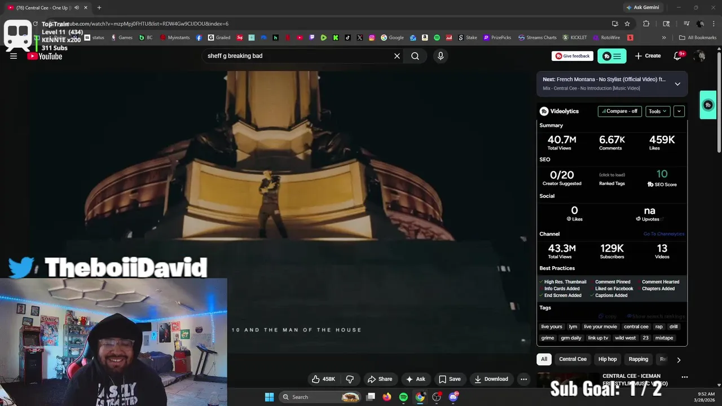Open the Videolytics Tools dropdown

pos(658,111)
